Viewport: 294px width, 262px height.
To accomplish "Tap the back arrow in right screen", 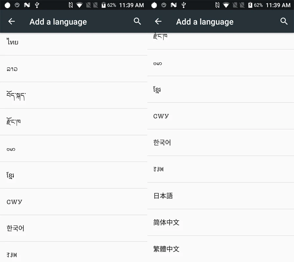I will [158, 21].
